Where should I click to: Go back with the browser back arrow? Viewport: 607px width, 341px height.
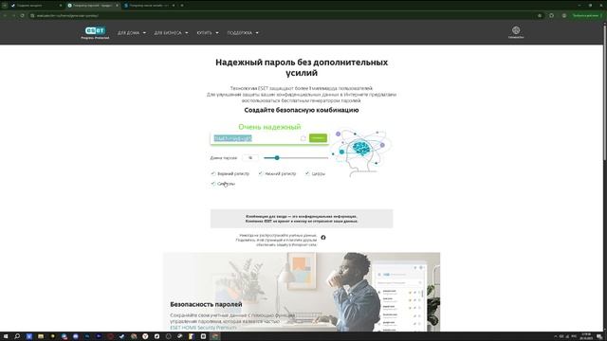tap(5, 15)
